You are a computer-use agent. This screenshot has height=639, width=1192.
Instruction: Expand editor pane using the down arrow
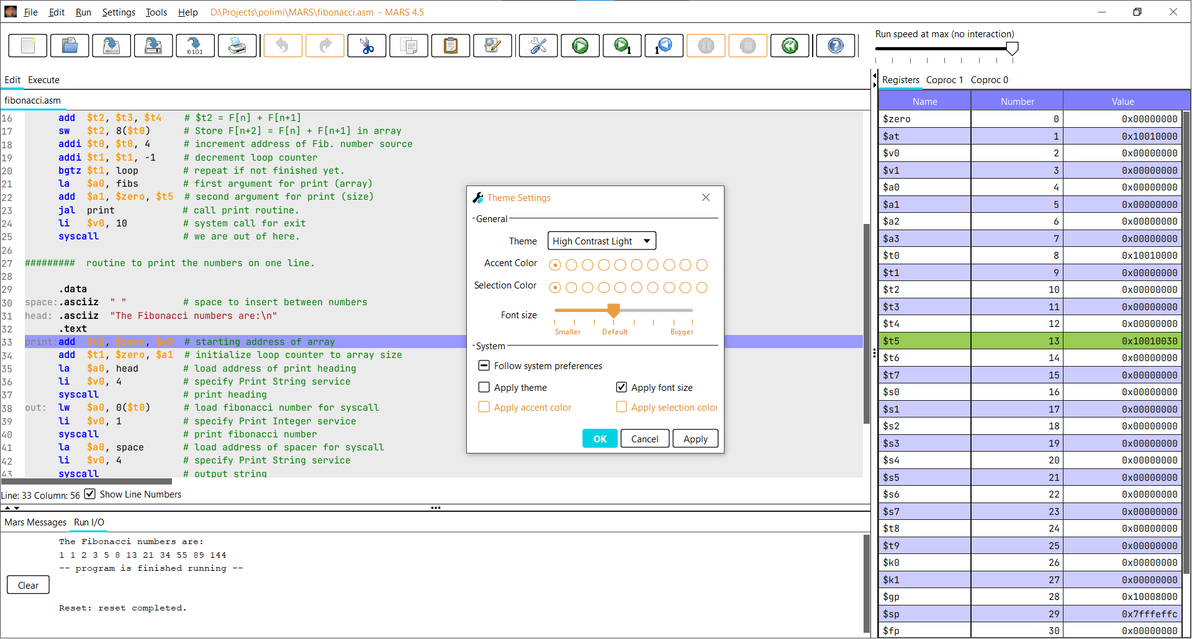pos(17,508)
